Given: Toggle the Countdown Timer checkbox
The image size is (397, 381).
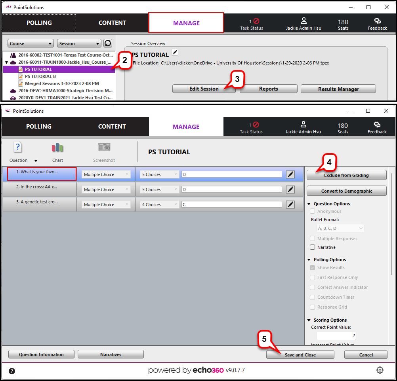Looking at the screenshot, I should (x=313, y=297).
